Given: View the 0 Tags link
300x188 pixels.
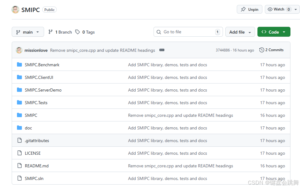Looking at the screenshot, I should pos(85,32).
